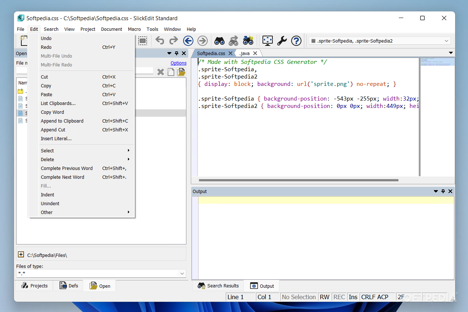Viewport: 468px width, 312px height.
Task: Pin the Open panel with pushpin icon
Action: [176, 53]
